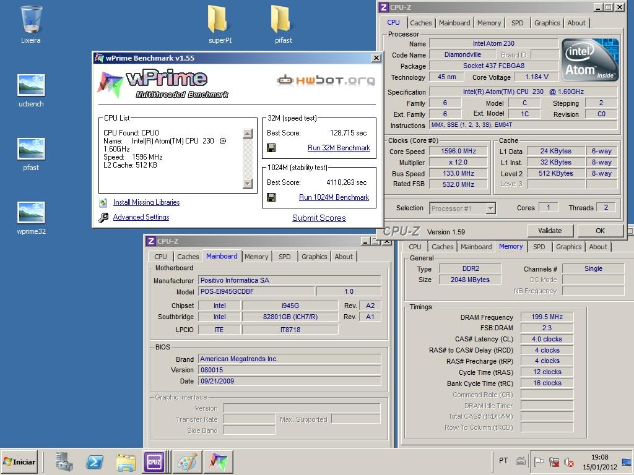Select the wprime32 desktop image icon
The image size is (634, 475).
tap(31, 213)
